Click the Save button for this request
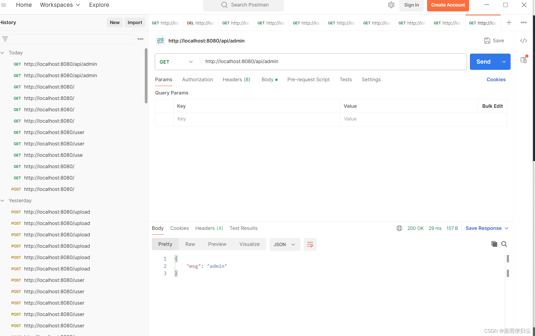The width and height of the screenshot is (535, 336). [x=494, y=41]
